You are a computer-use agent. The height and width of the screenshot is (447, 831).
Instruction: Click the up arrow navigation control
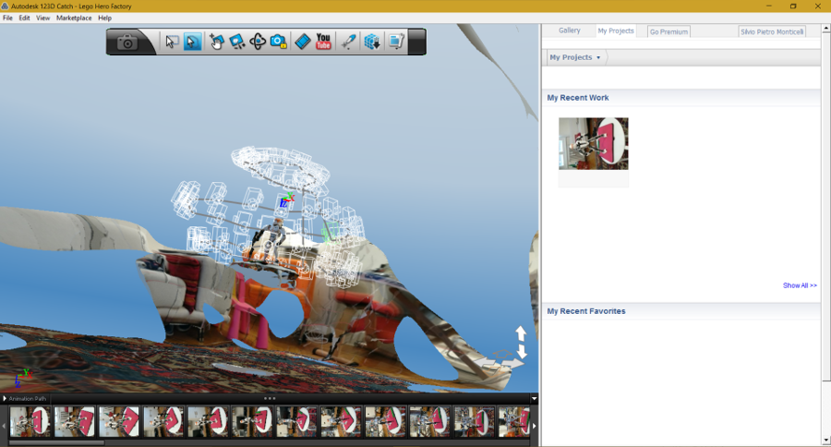(521, 333)
